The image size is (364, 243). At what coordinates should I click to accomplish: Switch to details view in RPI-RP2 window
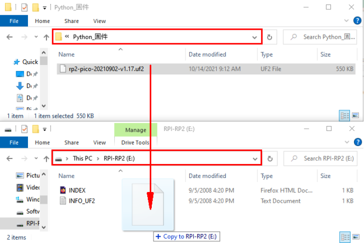click(345, 237)
